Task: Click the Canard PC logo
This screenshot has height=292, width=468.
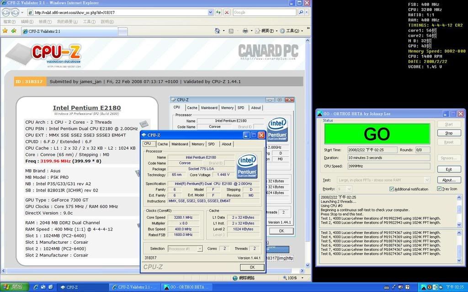Action: (268, 52)
